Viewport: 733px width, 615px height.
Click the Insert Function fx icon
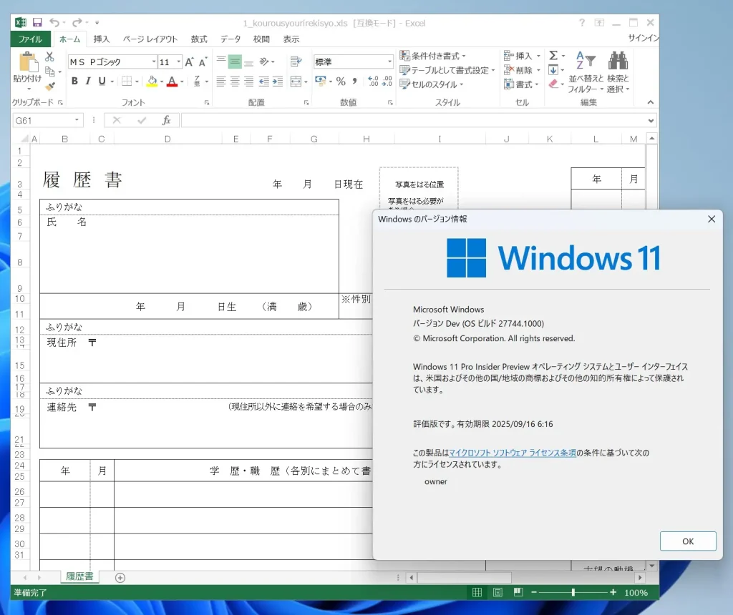[166, 120]
